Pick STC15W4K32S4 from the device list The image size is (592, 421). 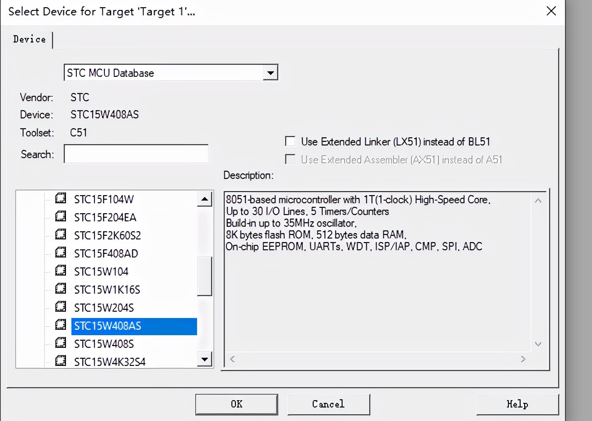coord(110,362)
